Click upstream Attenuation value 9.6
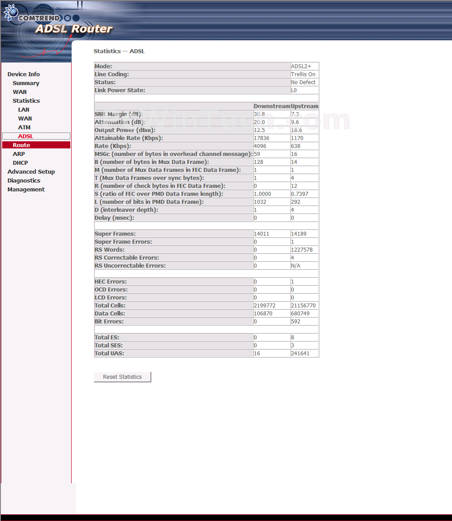Image resolution: width=452 pixels, height=521 pixels. (295, 122)
